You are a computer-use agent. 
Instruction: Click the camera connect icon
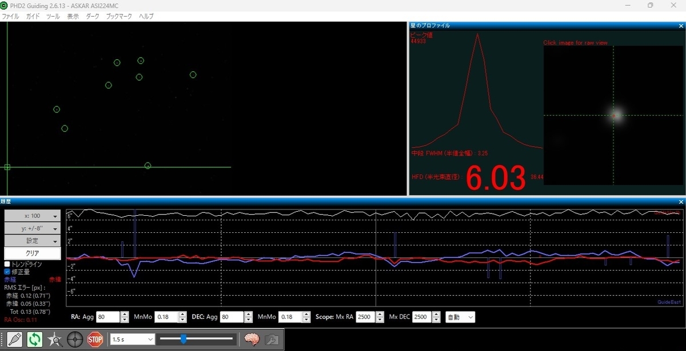15,339
